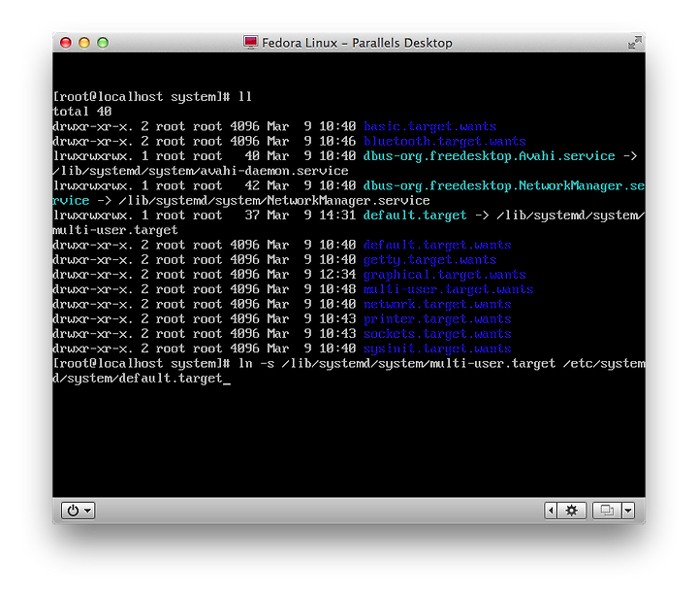
Task: Click 'network.target.wants' directory name
Action: click(x=437, y=305)
